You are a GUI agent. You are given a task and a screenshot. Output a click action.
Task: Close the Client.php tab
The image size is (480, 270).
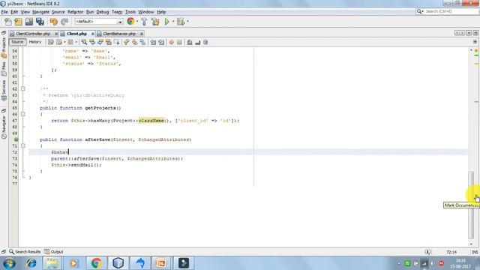pyautogui.click(x=92, y=34)
